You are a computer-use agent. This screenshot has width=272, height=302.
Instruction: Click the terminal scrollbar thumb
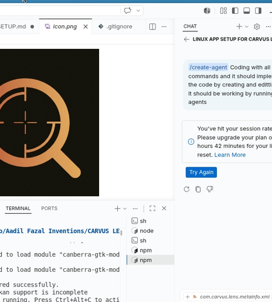pyautogui.click(x=121, y=233)
